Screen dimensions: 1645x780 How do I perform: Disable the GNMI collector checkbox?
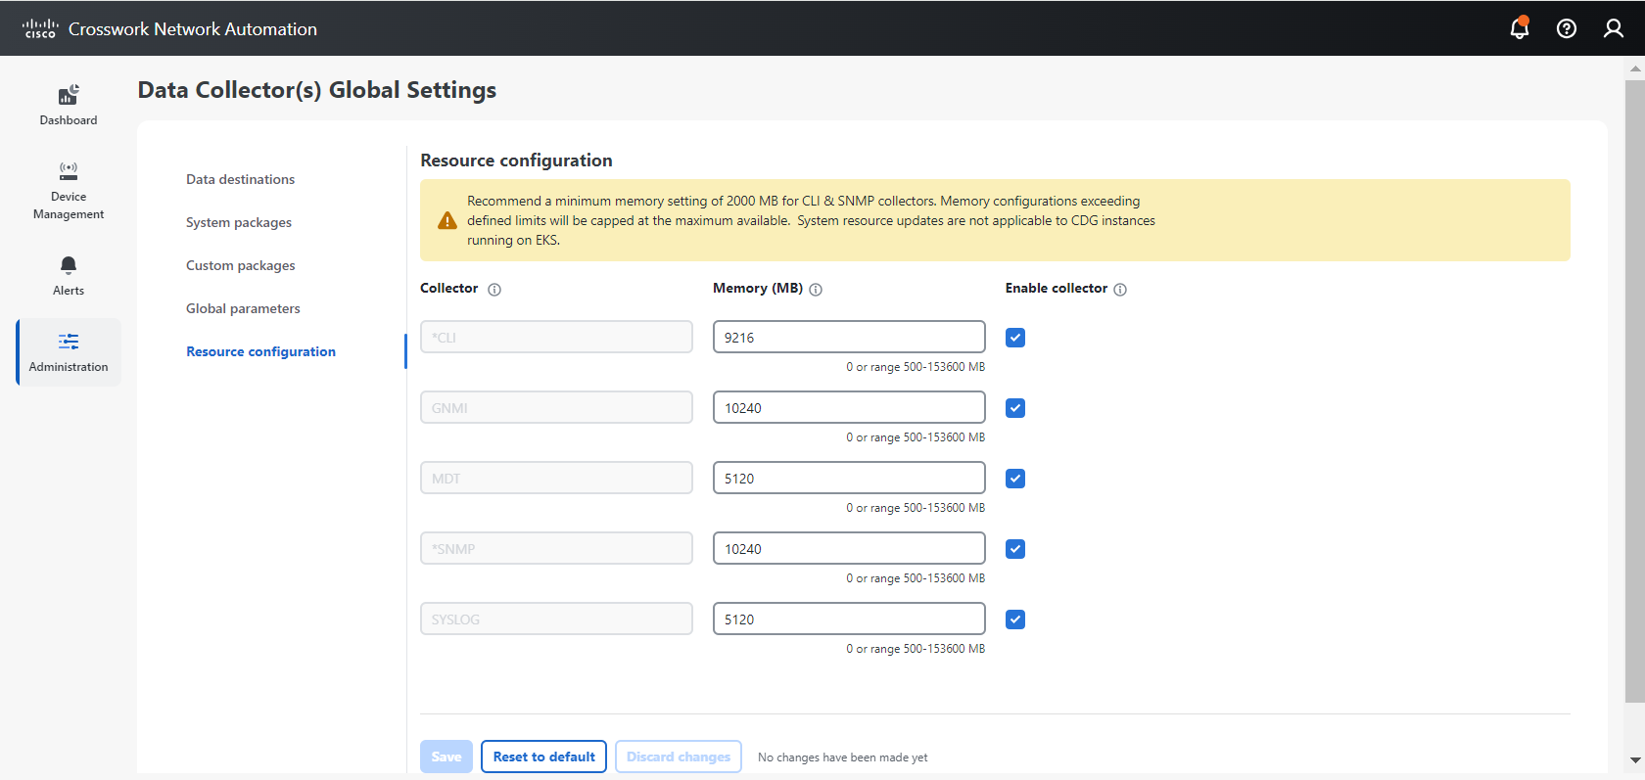point(1015,408)
